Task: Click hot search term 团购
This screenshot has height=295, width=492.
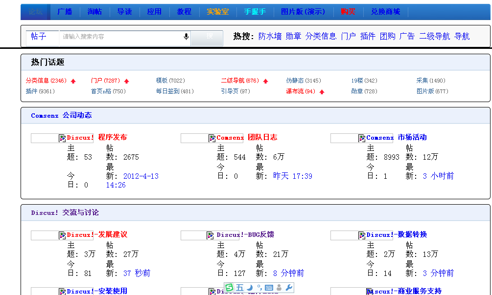Action: tap(388, 36)
